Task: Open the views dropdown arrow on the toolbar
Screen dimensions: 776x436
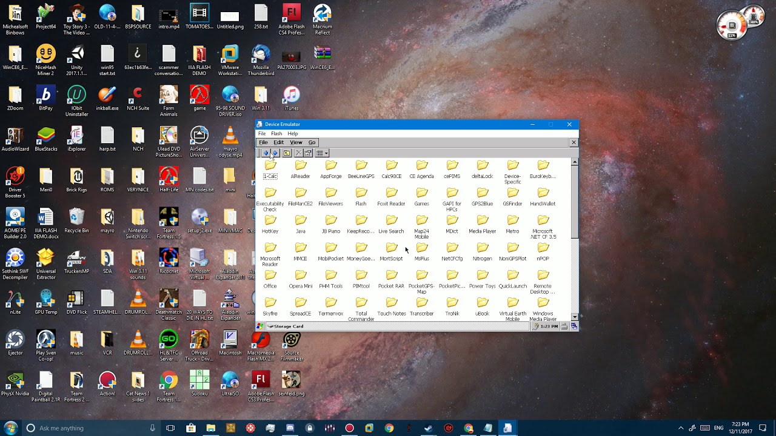Action: pos(325,153)
